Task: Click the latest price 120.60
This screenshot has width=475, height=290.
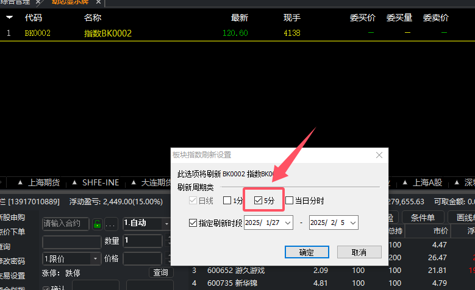Action: (x=235, y=33)
